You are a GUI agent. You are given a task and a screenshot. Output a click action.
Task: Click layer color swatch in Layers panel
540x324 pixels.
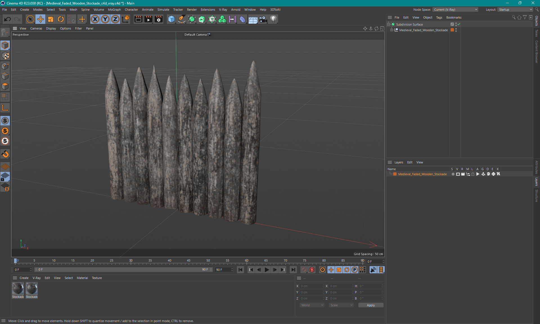click(395, 174)
